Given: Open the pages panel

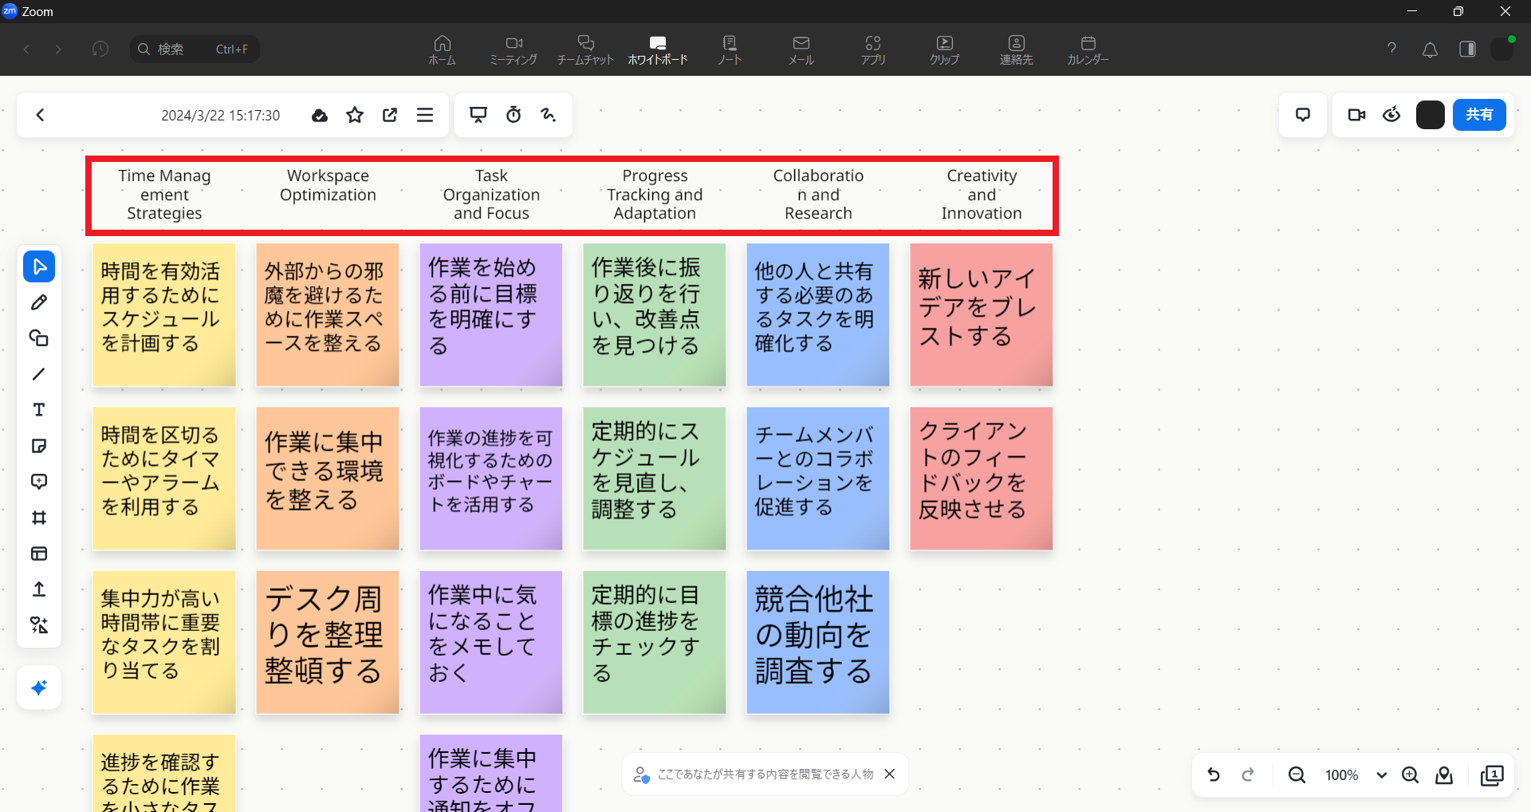Looking at the screenshot, I should tap(1492, 775).
